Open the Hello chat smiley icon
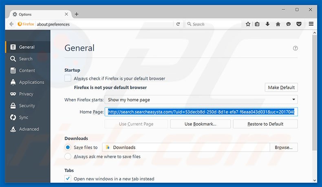 click(288, 24)
